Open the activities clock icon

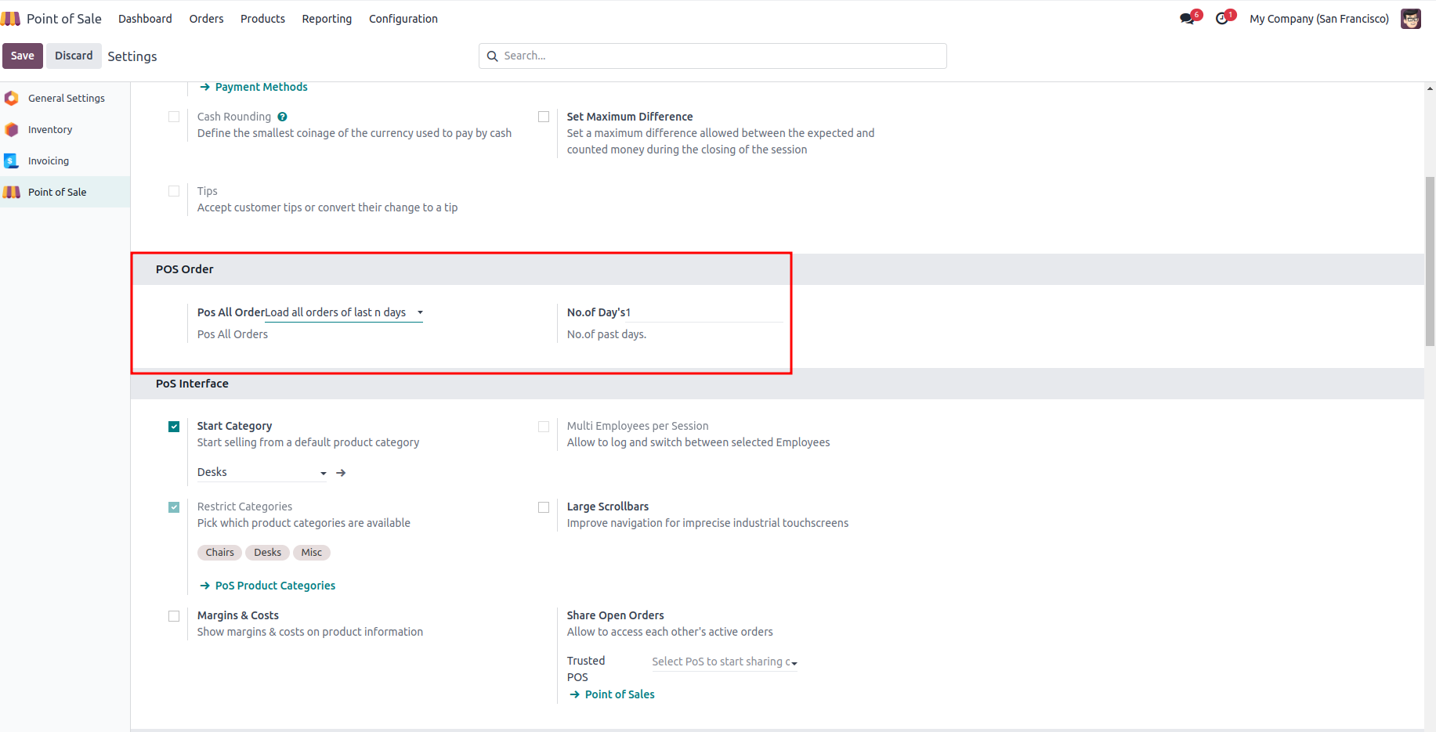[x=1222, y=19]
